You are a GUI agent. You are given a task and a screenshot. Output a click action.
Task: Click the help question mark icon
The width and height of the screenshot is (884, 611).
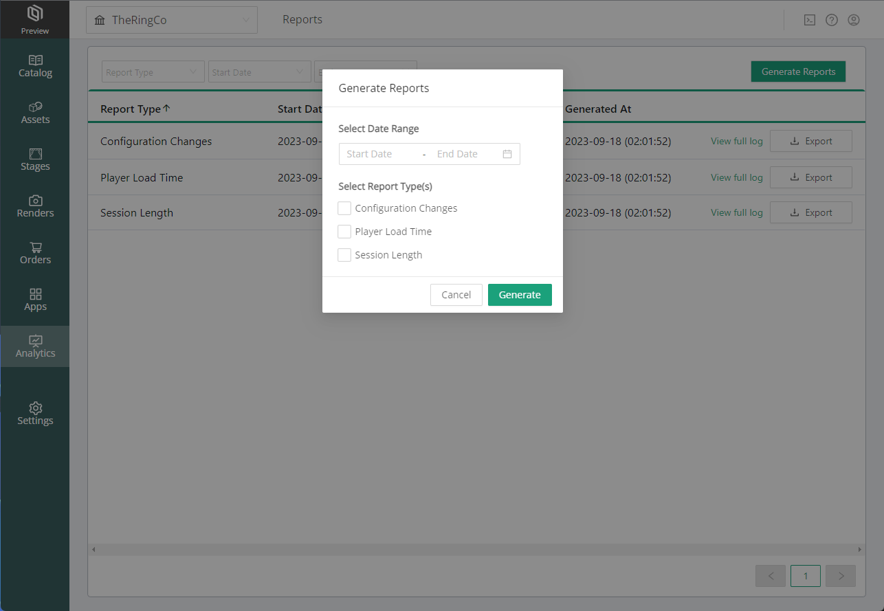(x=831, y=20)
